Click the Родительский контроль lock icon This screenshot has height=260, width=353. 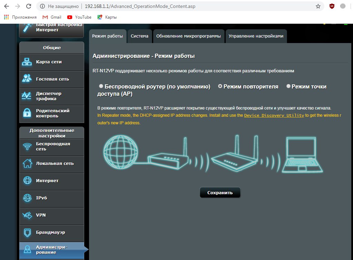(27, 113)
